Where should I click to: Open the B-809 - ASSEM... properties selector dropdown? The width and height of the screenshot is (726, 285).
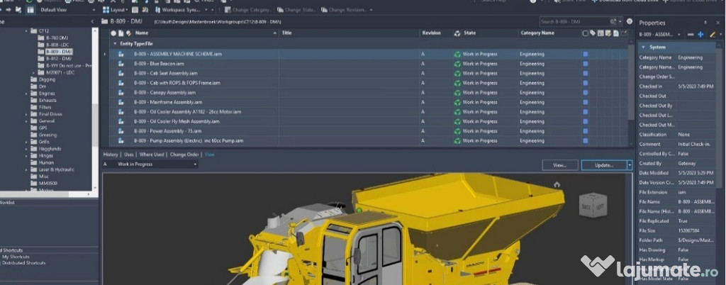679,35
